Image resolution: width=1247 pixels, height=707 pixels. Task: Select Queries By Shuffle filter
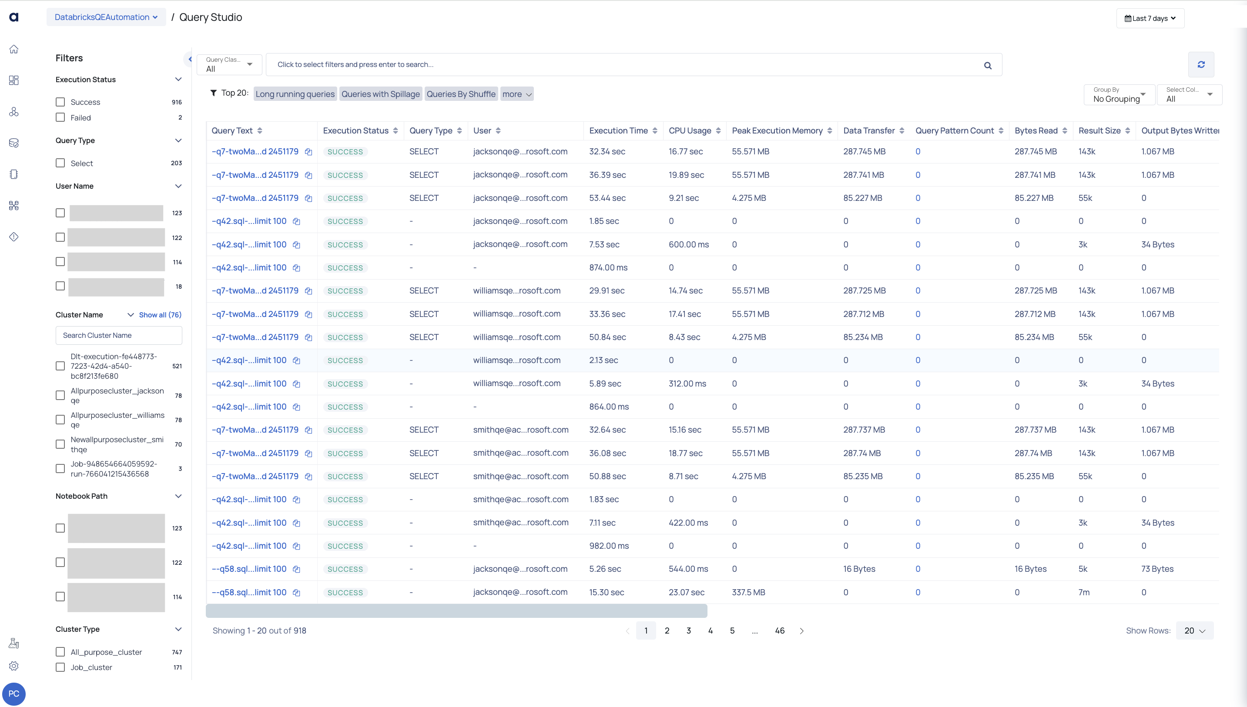point(461,94)
